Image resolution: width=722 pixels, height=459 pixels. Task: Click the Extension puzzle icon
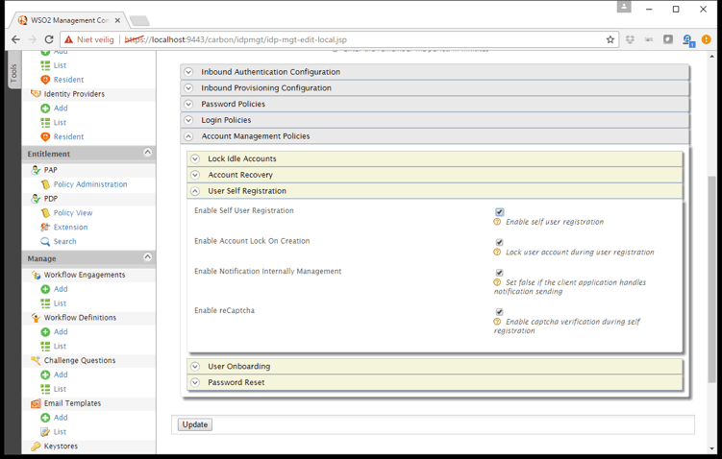tap(45, 228)
